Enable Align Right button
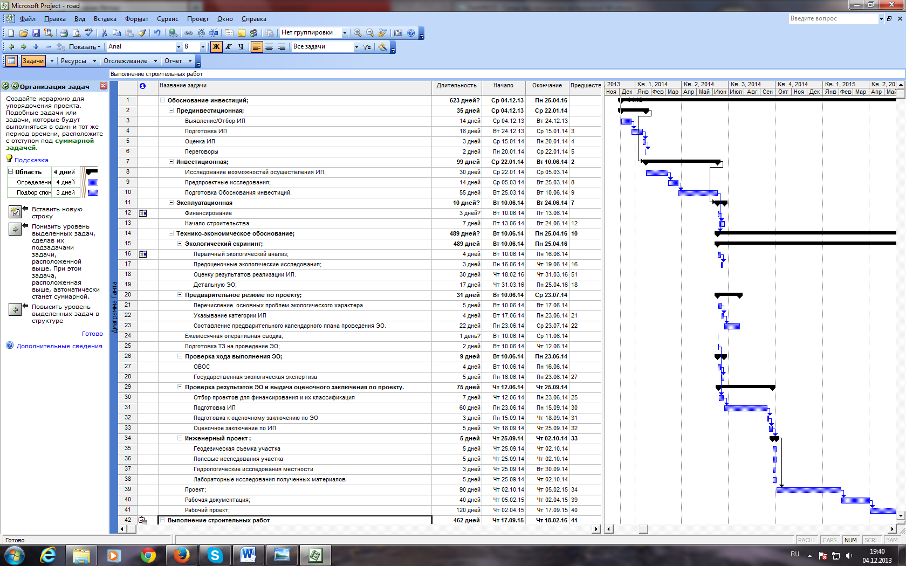This screenshot has width=906, height=566. 282,47
